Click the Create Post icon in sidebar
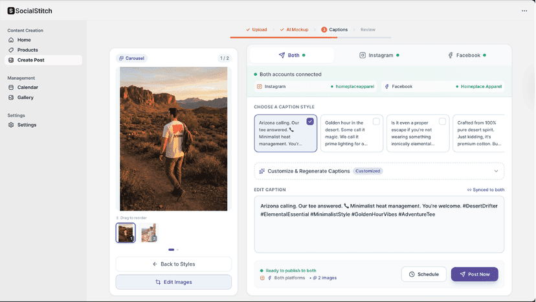The image size is (536, 302). (11, 60)
